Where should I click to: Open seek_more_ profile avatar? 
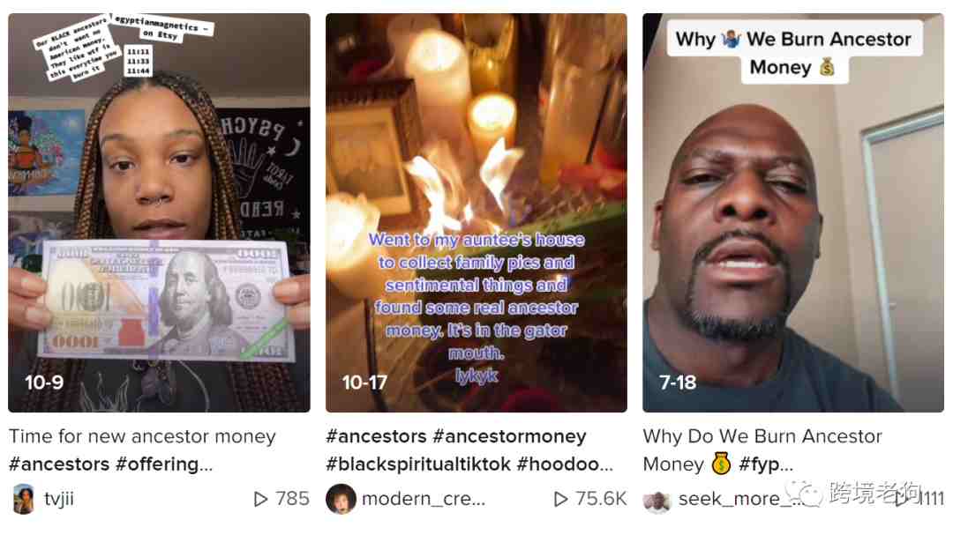pos(657,501)
